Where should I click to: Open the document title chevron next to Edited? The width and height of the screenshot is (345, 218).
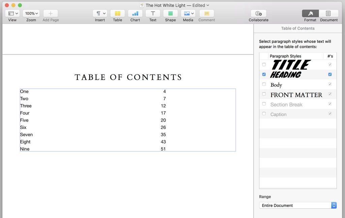click(x=207, y=5)
